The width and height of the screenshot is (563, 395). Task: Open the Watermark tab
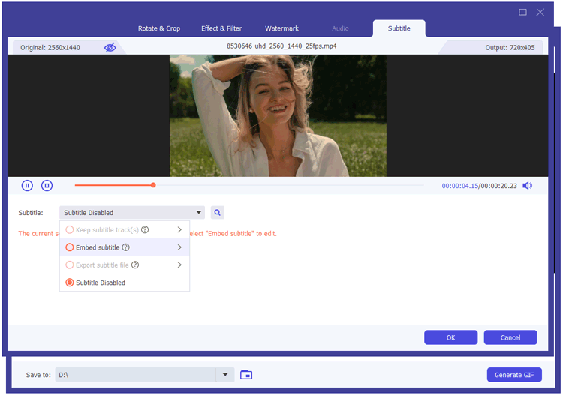[x=281, y=28]
